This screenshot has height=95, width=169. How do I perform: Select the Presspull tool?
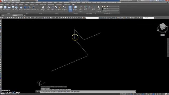coord(21,8)
